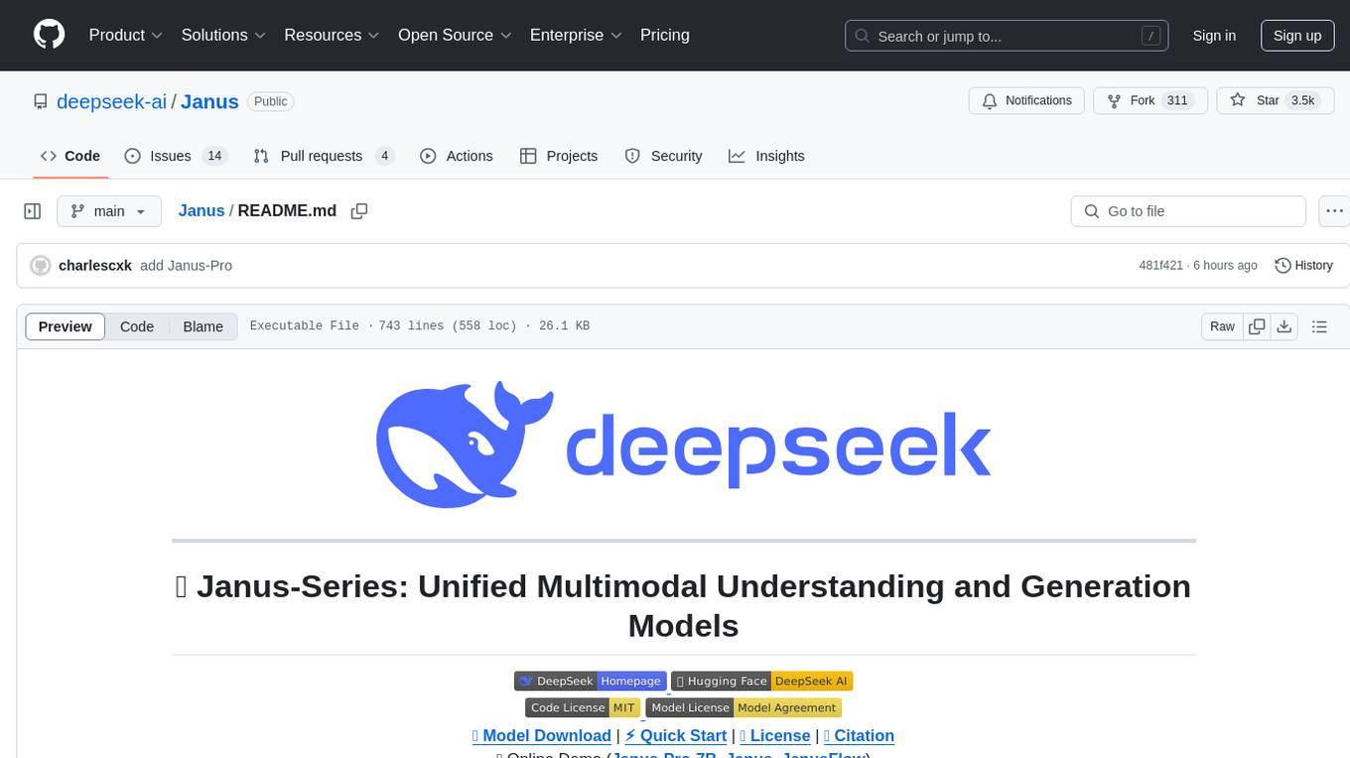
Task: Open the add Janus-Pro commit message
Action: (186, 266)
